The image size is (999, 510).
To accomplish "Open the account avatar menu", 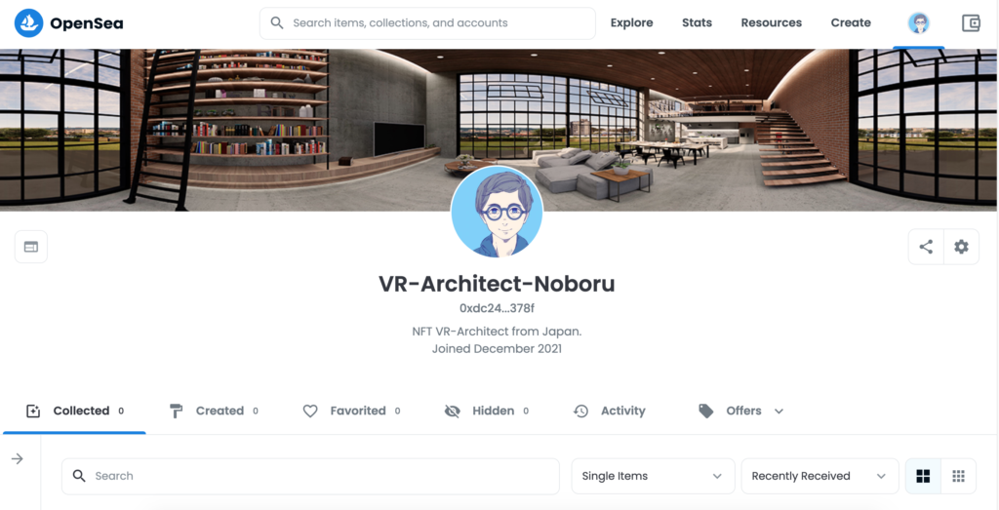I will 918,23.
